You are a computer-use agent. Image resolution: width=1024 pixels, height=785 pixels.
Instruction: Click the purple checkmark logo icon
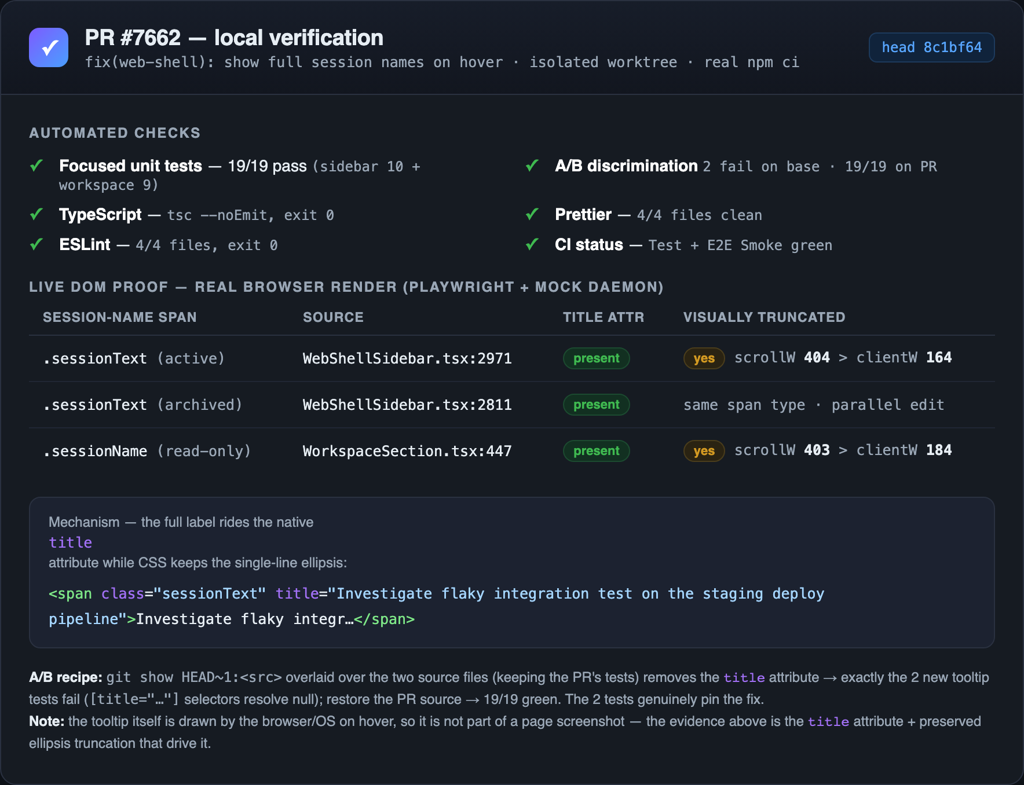pyautogui.click(x=49, y=47)
